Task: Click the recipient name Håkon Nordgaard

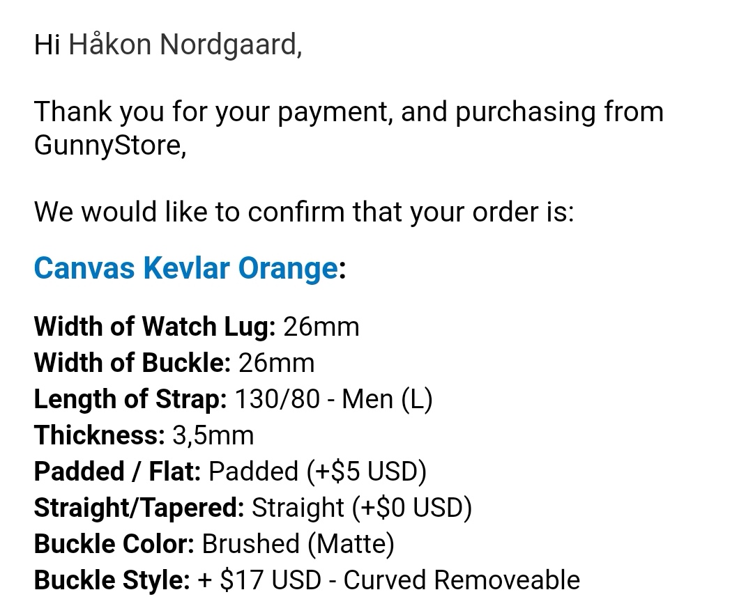Action: tap(185, 45)
